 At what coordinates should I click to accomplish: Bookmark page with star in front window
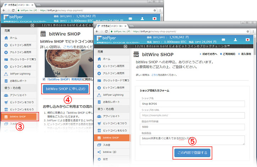[248, 32]
